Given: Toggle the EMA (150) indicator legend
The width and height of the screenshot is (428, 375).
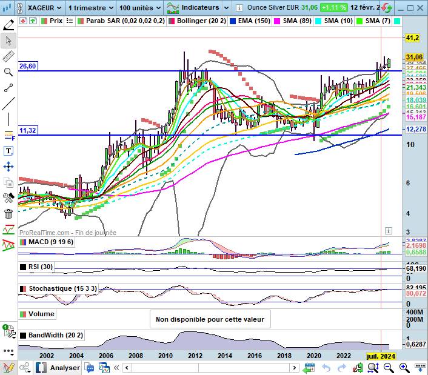Looking at the screenshot, I should click(x=252, y=21).
